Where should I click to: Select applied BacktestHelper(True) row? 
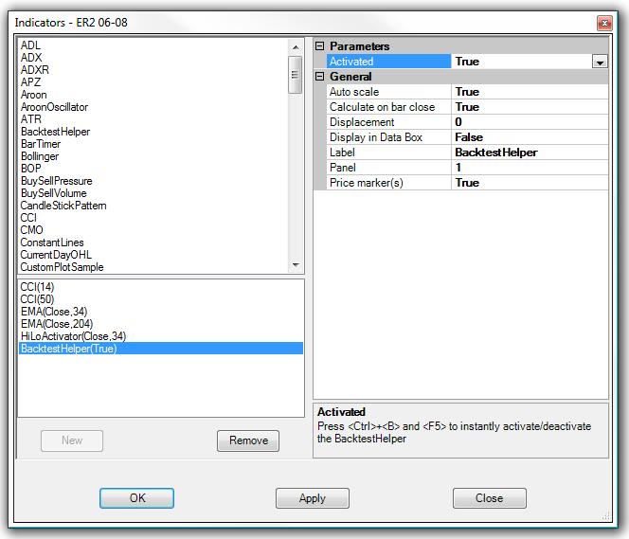[161, 349]
